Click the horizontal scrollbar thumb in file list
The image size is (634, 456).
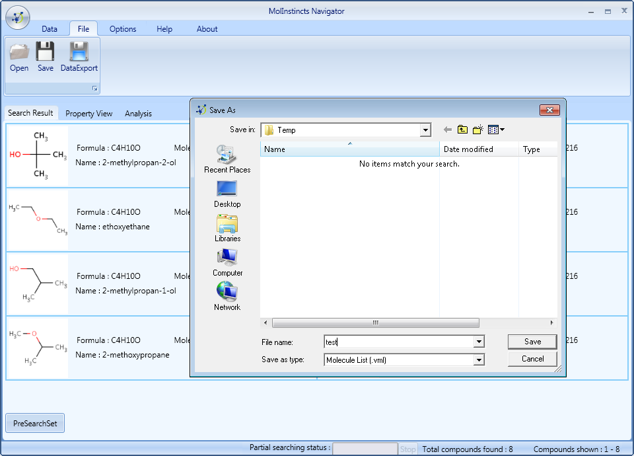[376, 323]
